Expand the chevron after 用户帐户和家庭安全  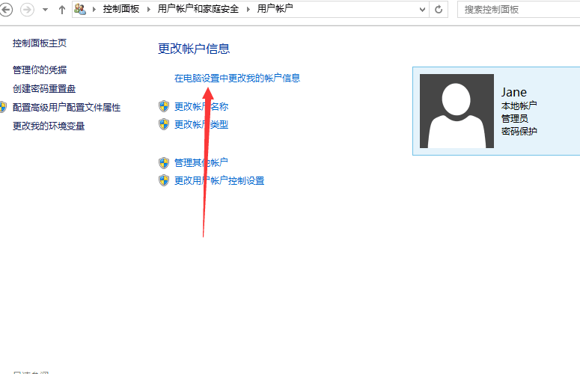point(248,9)
